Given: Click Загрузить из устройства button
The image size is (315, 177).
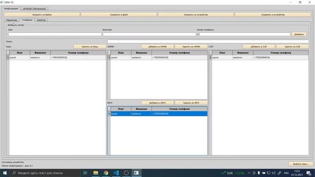Looking at the screenshot, I should tap(196, 15).
